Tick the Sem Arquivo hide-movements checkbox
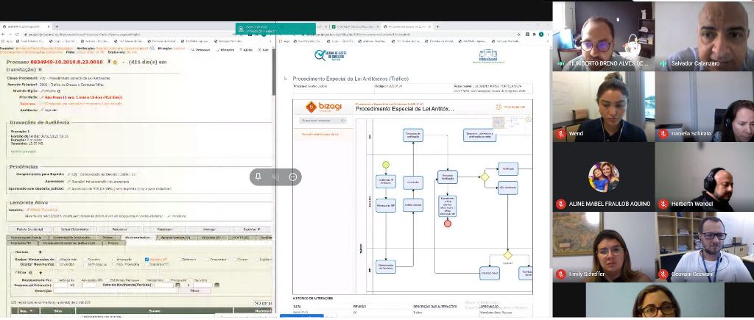This screenshot has height=320, width=754. coord(85,264)
